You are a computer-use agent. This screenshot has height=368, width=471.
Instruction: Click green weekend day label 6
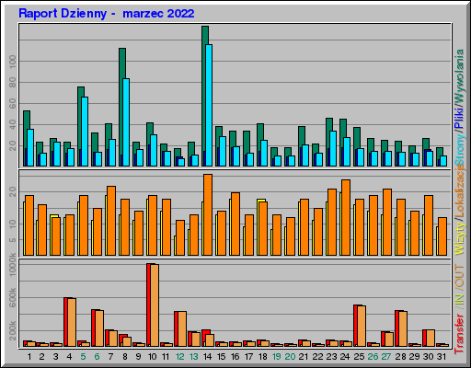[97, 357]
